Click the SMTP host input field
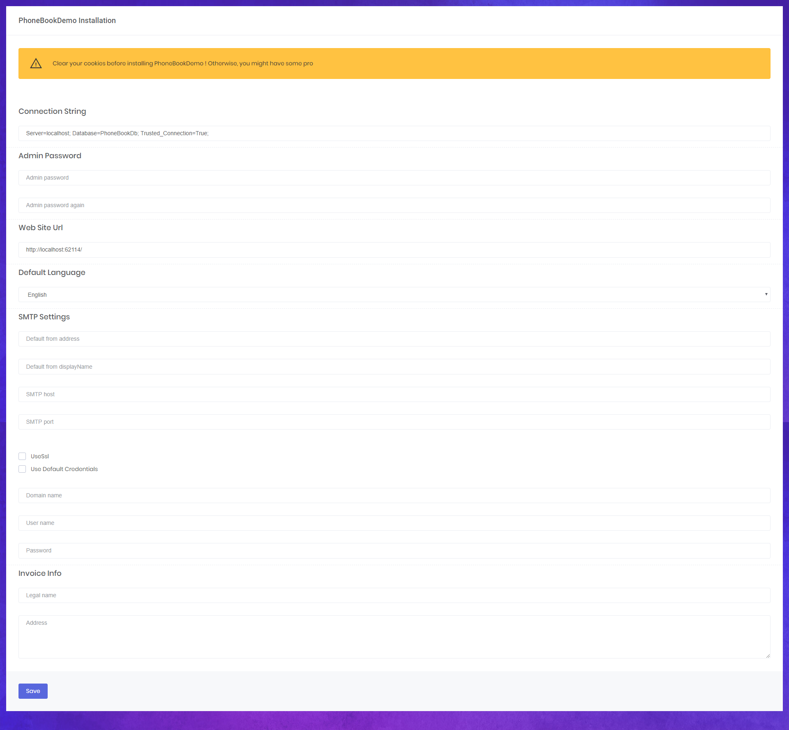Viewport: 789px width, 730px height. pyautogui.click(x=394, y=394)
